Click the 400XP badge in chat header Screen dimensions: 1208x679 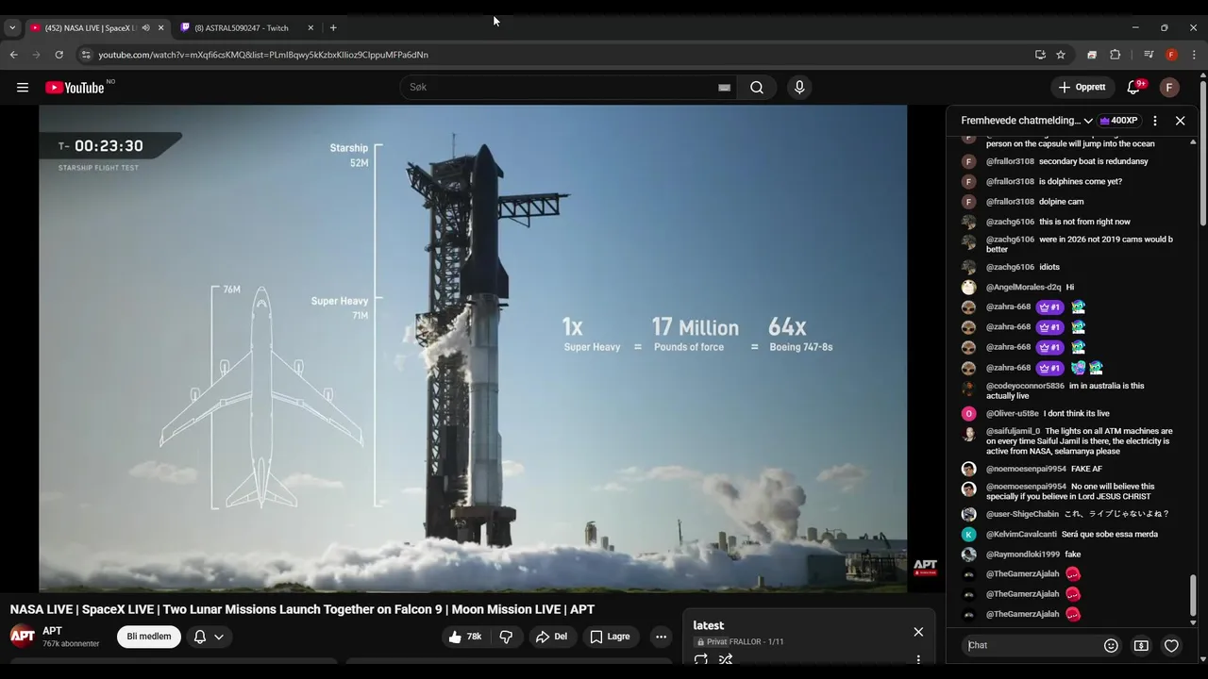click(x=1118, y=121)
